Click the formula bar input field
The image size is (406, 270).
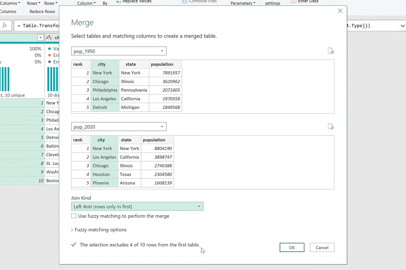[x=37, y=25]
